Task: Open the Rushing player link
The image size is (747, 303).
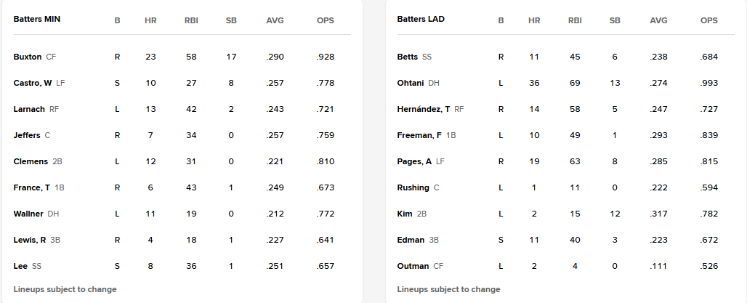Action: click(413, 187)
